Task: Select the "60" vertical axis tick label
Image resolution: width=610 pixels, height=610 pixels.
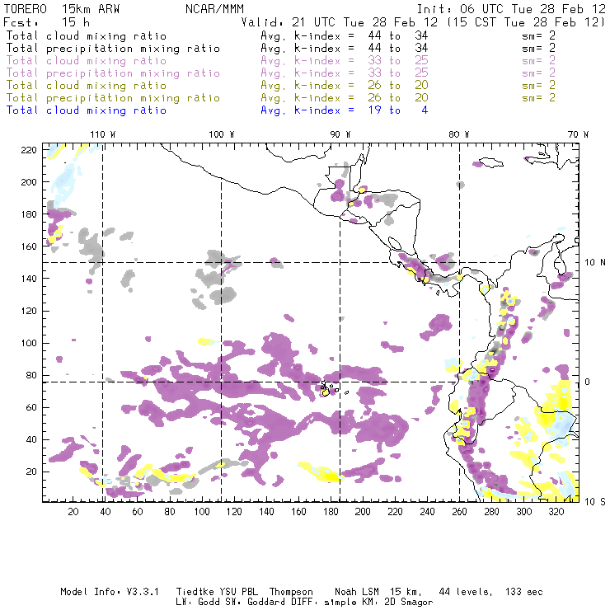Action: tap(31, 407)
